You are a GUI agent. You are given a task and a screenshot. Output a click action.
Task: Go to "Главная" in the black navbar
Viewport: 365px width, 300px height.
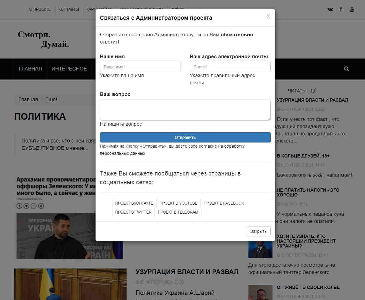pos(30,69)
